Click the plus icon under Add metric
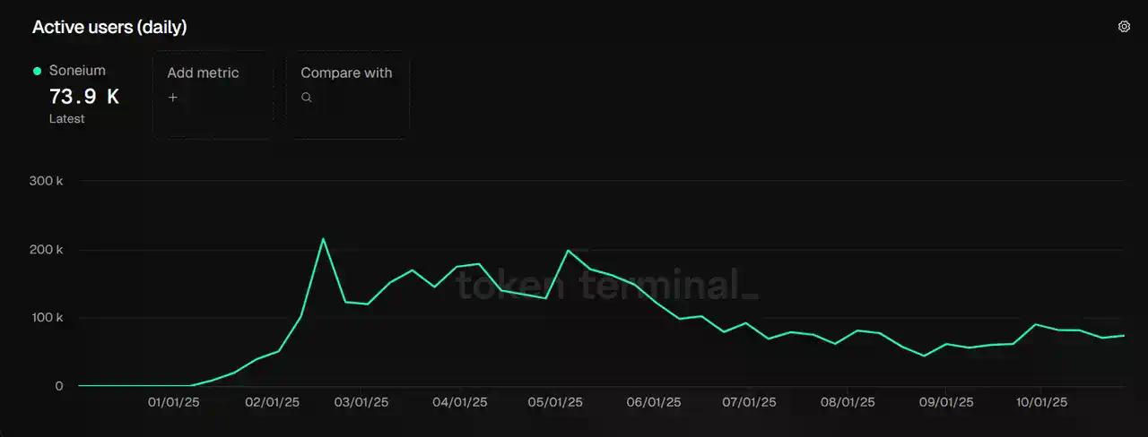 (x=173, y=98)
